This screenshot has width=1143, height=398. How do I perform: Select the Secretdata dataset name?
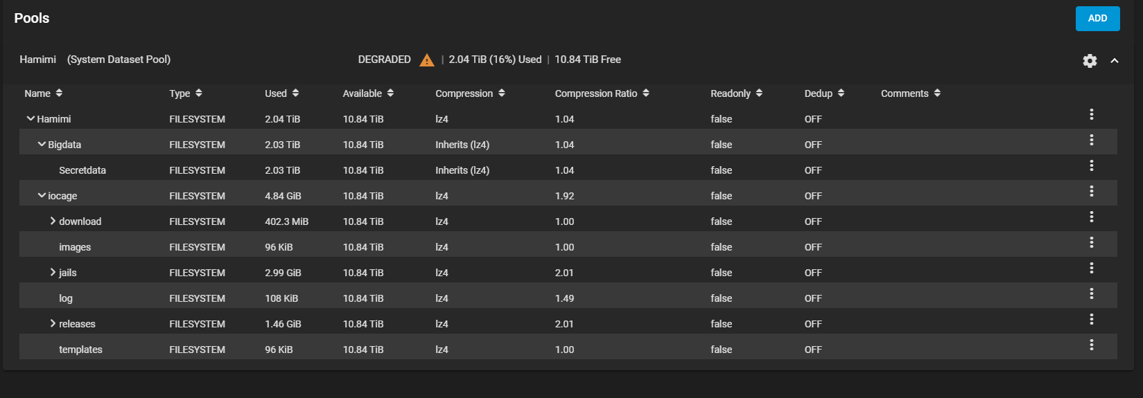82,170
